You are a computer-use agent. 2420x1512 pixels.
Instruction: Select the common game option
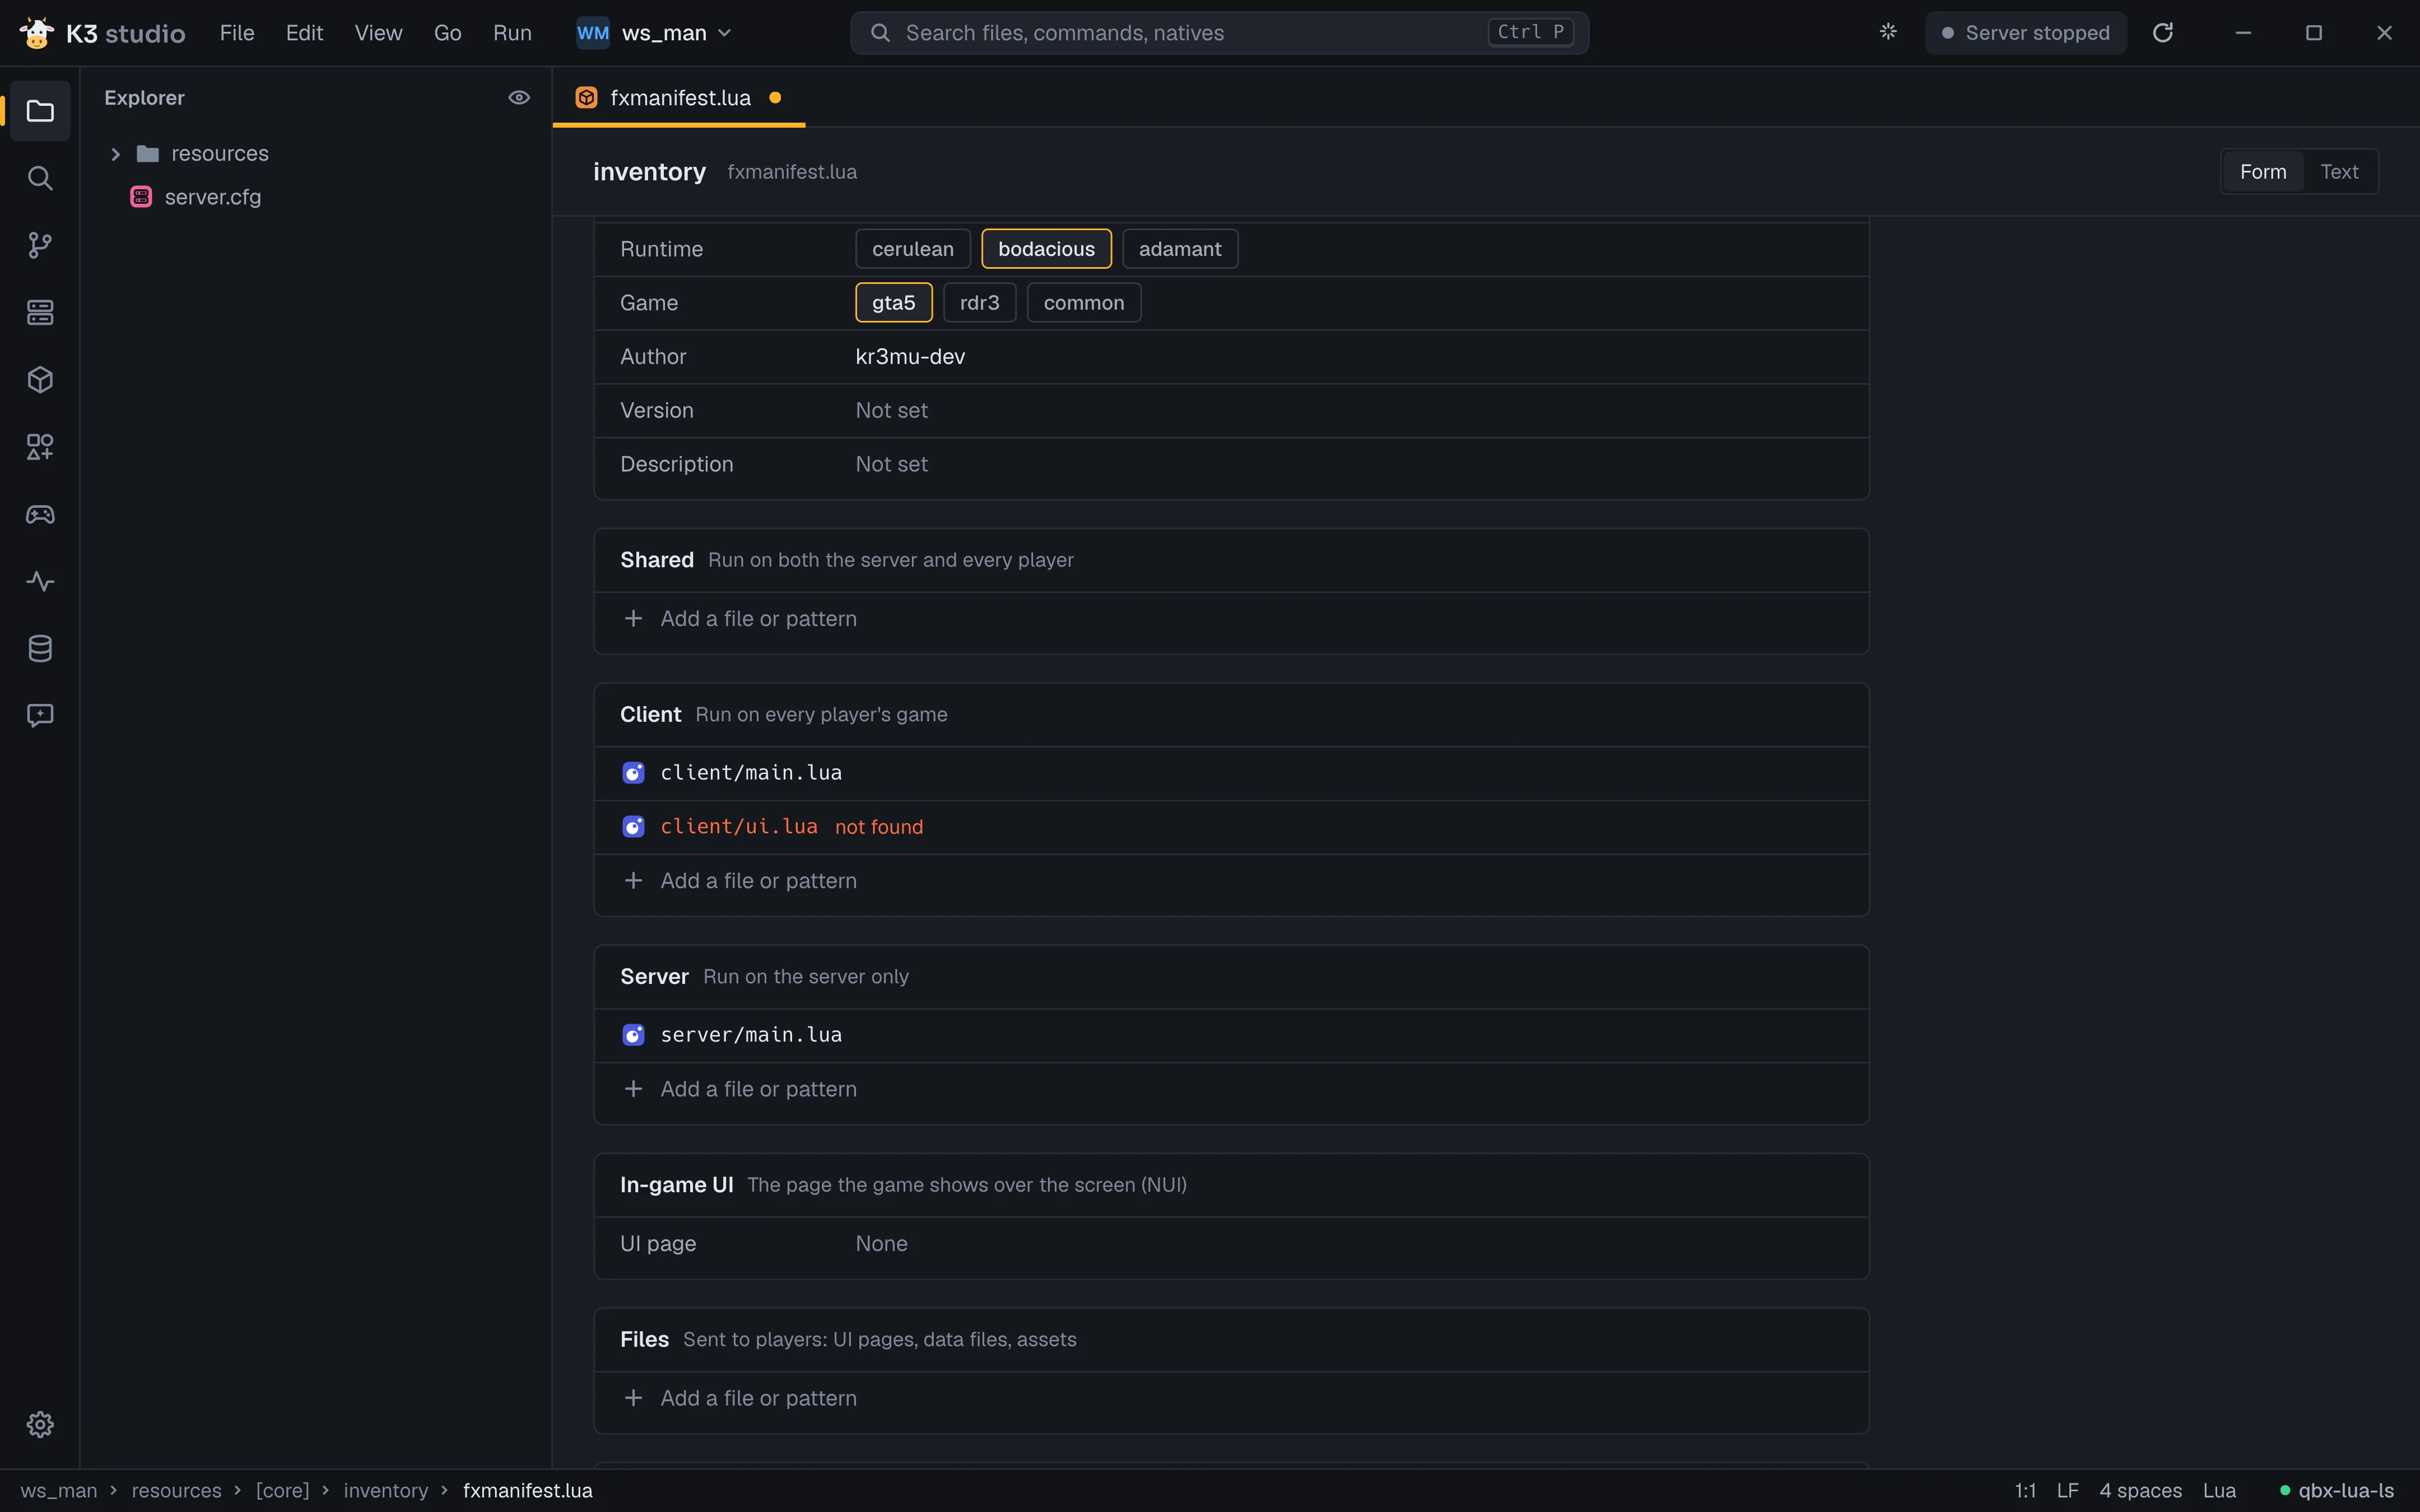click(x=1084, y=303)
